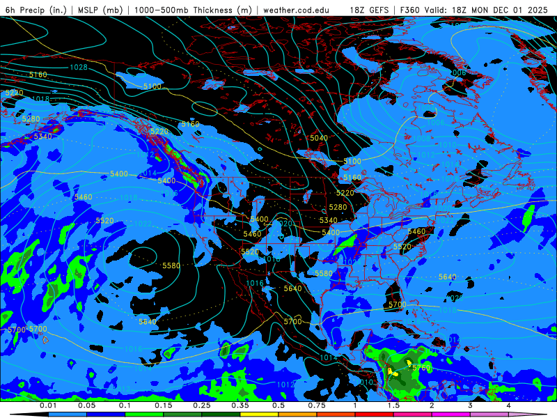Select the dark green 0.25–0.35 legend swatch
This screenshot has width=557, height=418.
[x=221, y=415]
